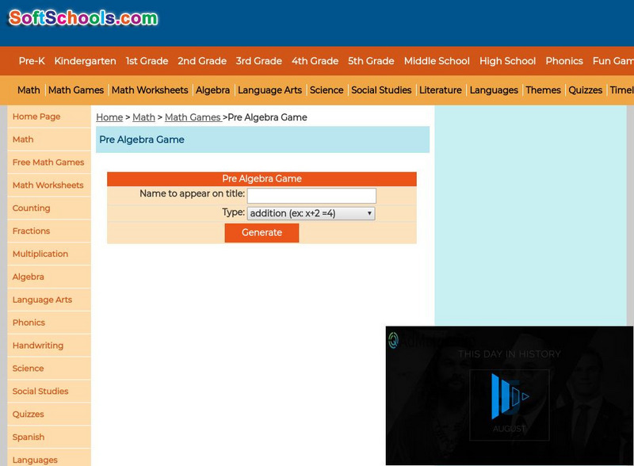634x466 pixels.
Task: Open 4th Grade in top navigation
Action: click(315, 61)
